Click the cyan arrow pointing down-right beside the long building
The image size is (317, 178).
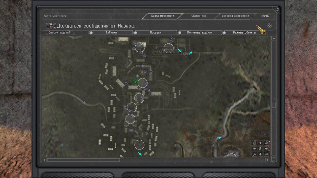point(179,50)
